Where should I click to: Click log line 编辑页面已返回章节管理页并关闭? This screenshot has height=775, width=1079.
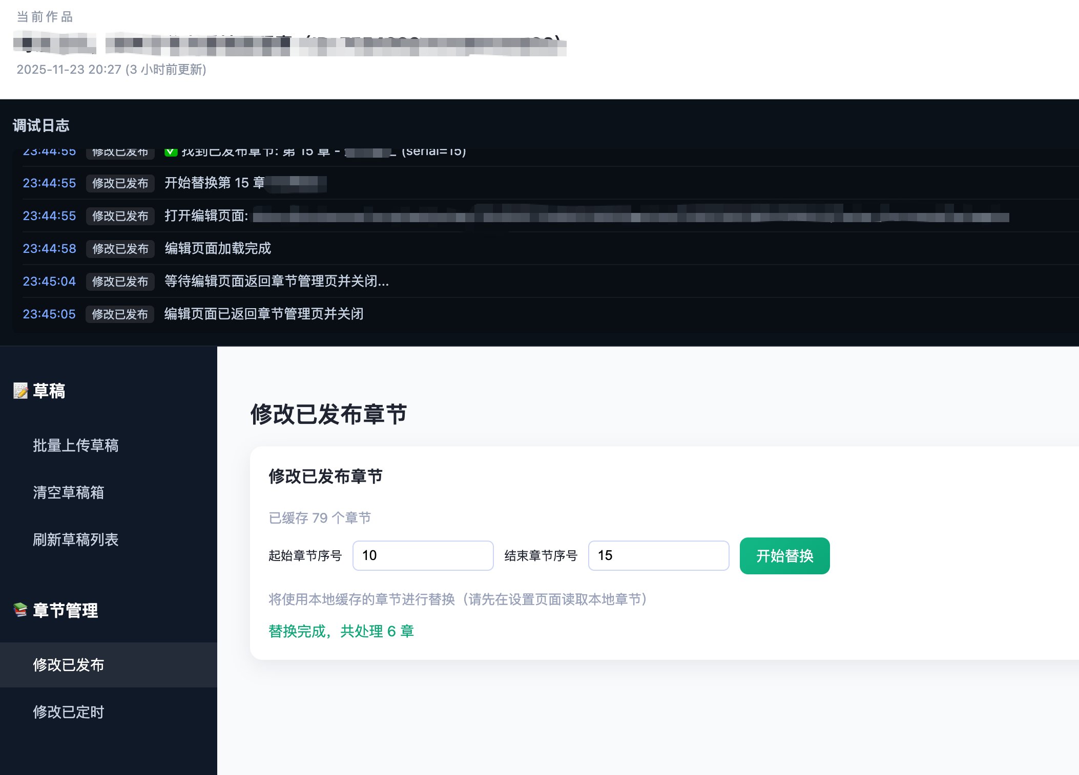coord(263,314)
